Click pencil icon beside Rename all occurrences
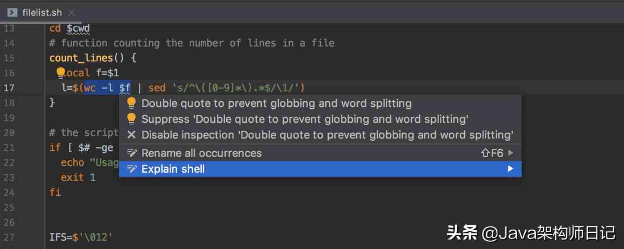This screenshot has width=624, height=249. [132, 153]
